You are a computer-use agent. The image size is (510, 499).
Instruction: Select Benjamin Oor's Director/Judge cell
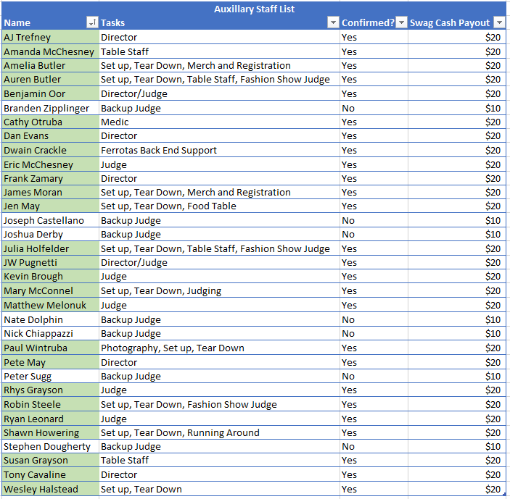(x=219, y=93)
